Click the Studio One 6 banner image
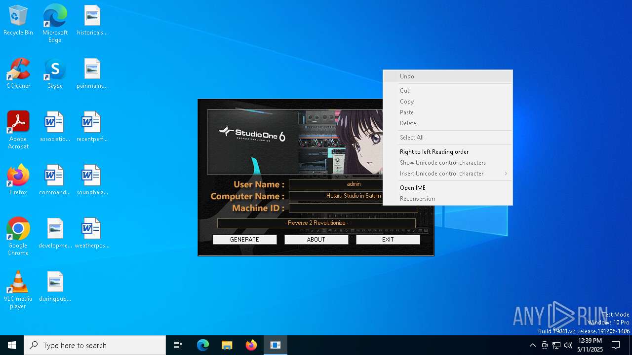This screenshot has height=355, width=632. coord(295,142)
